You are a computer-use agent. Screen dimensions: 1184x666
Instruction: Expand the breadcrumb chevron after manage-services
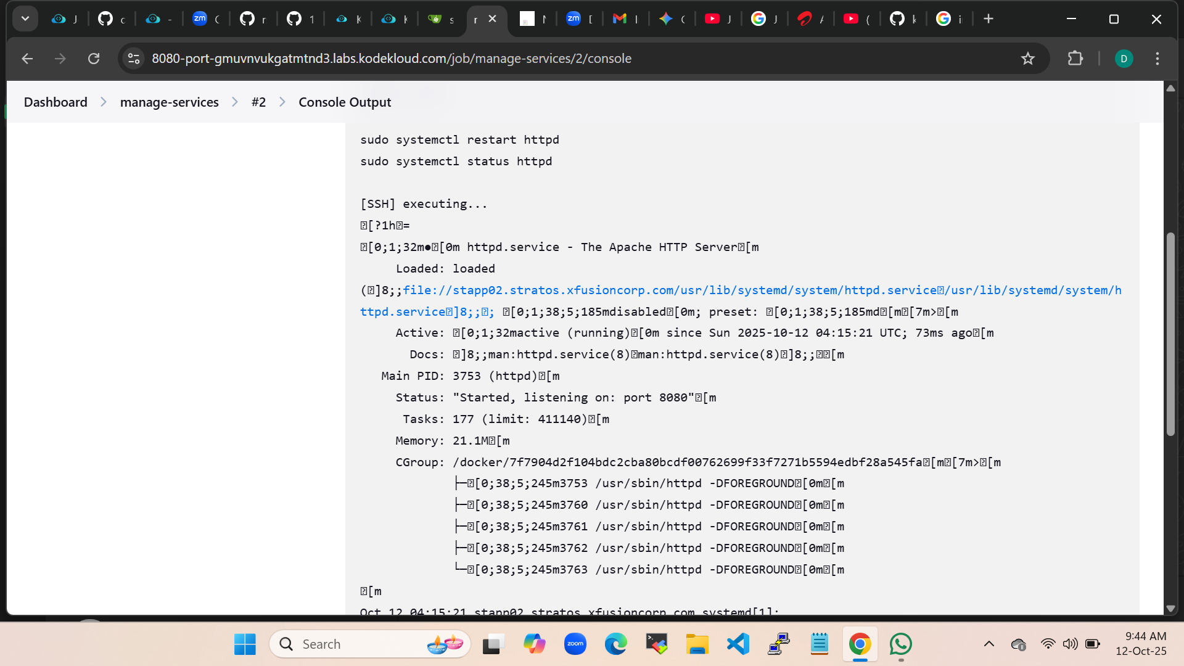pos(235,102)
